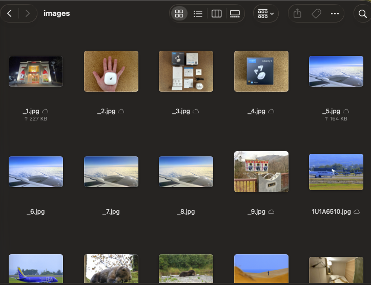The width and height of the screenshot is (371, 285).
Task: Click the iCloud status icon beside _4.jpg
Action: pyautogui.click(x=271, y=111)
